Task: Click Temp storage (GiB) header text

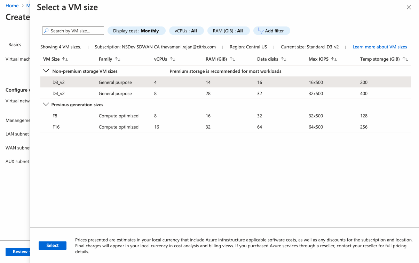Action: [x=380, y=59]
